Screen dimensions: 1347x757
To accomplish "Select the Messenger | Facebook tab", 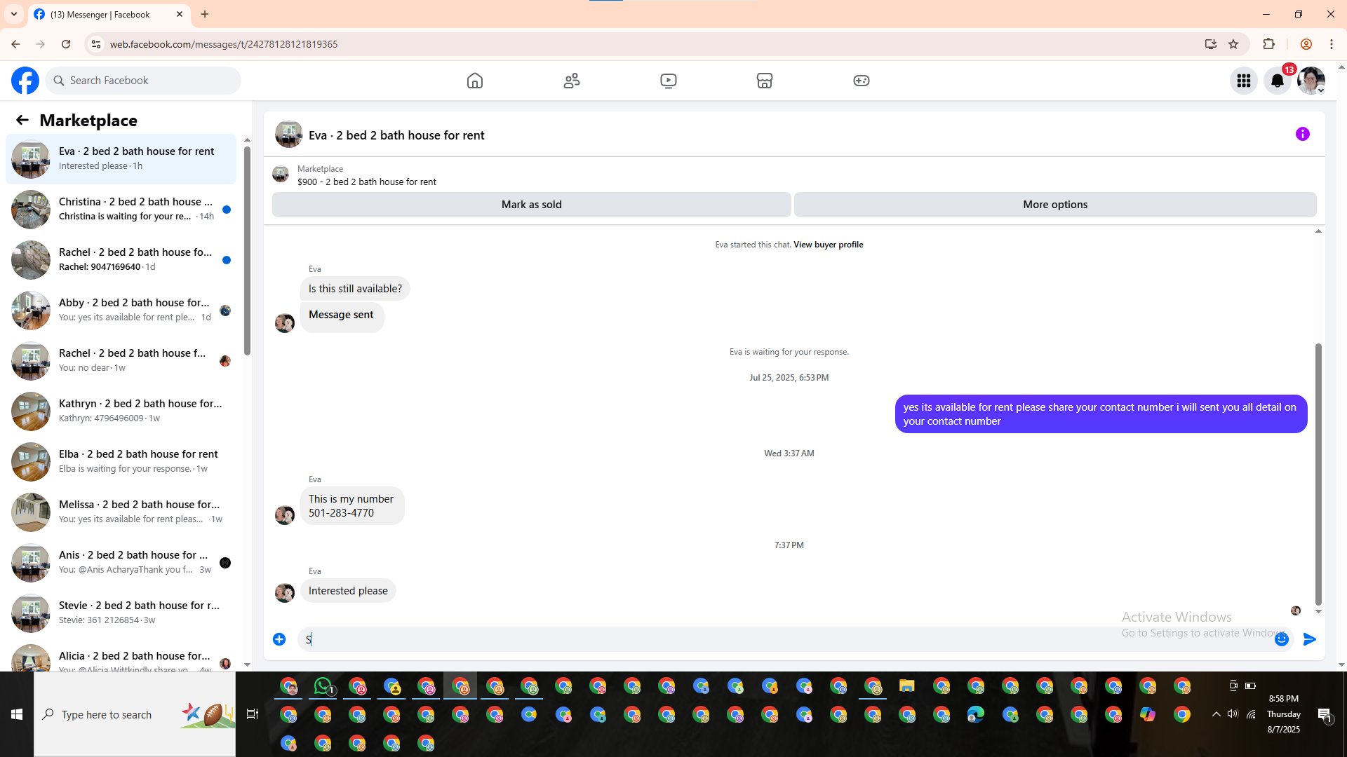I will click(109, 14).
